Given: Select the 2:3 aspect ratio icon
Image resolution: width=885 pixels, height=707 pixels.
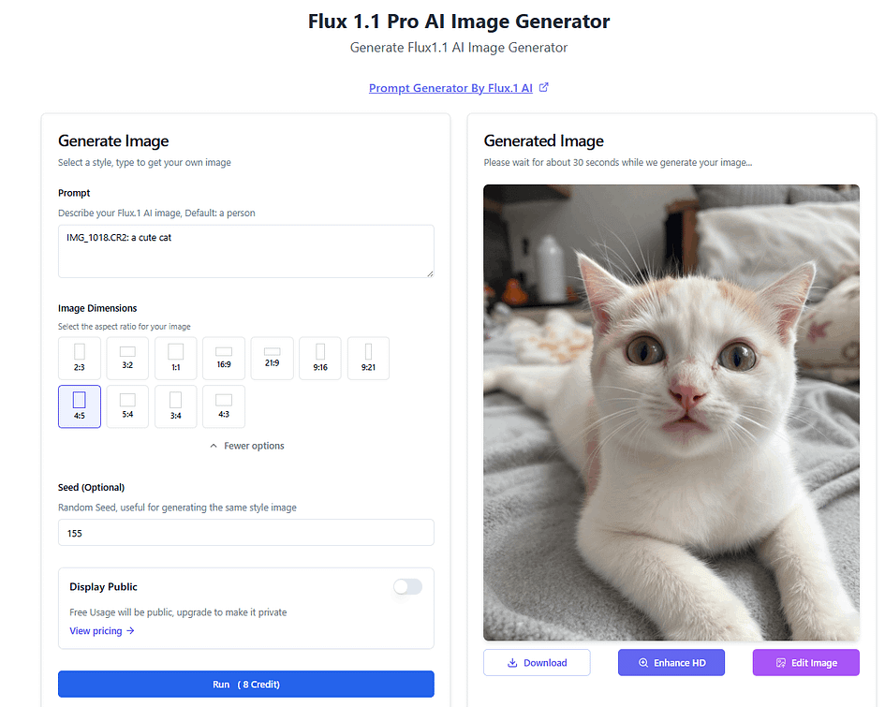Looking at the screenshot, I should pyautogui.click(x=80, y=359).
